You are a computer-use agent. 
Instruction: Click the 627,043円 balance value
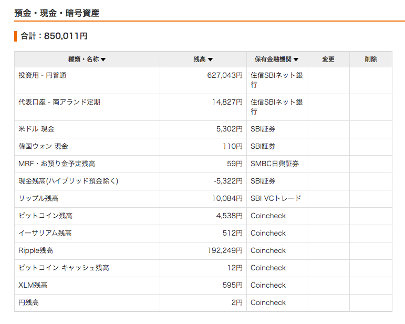point(225,75)
